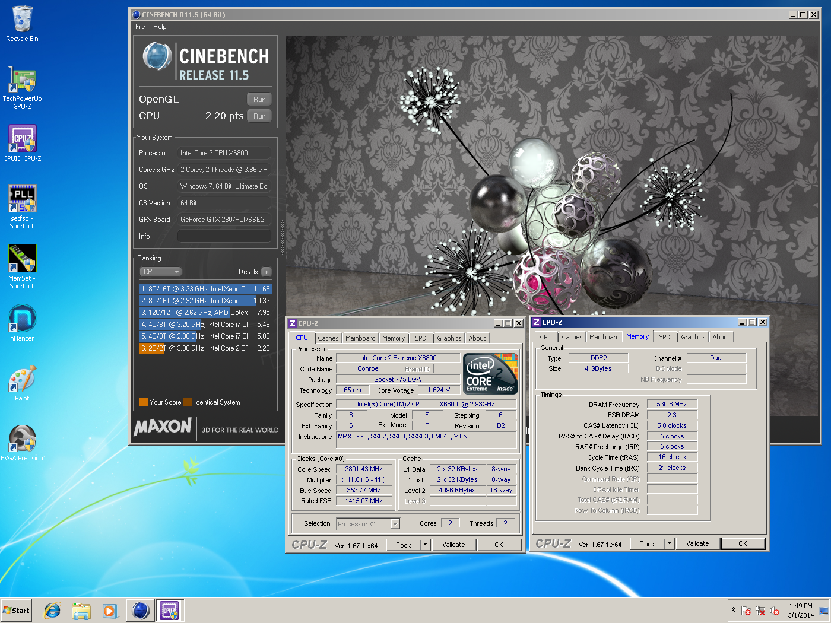Show hidden tray icons arrow
The width and height of the screenshot is (831, 623).
pyautogui.click(x=733, y=610)
